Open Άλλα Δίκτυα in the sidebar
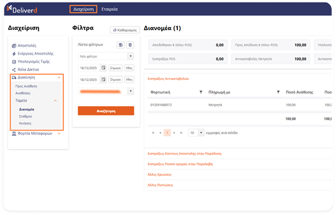Viewport: 336px width, 215px height. pos(29,69)
